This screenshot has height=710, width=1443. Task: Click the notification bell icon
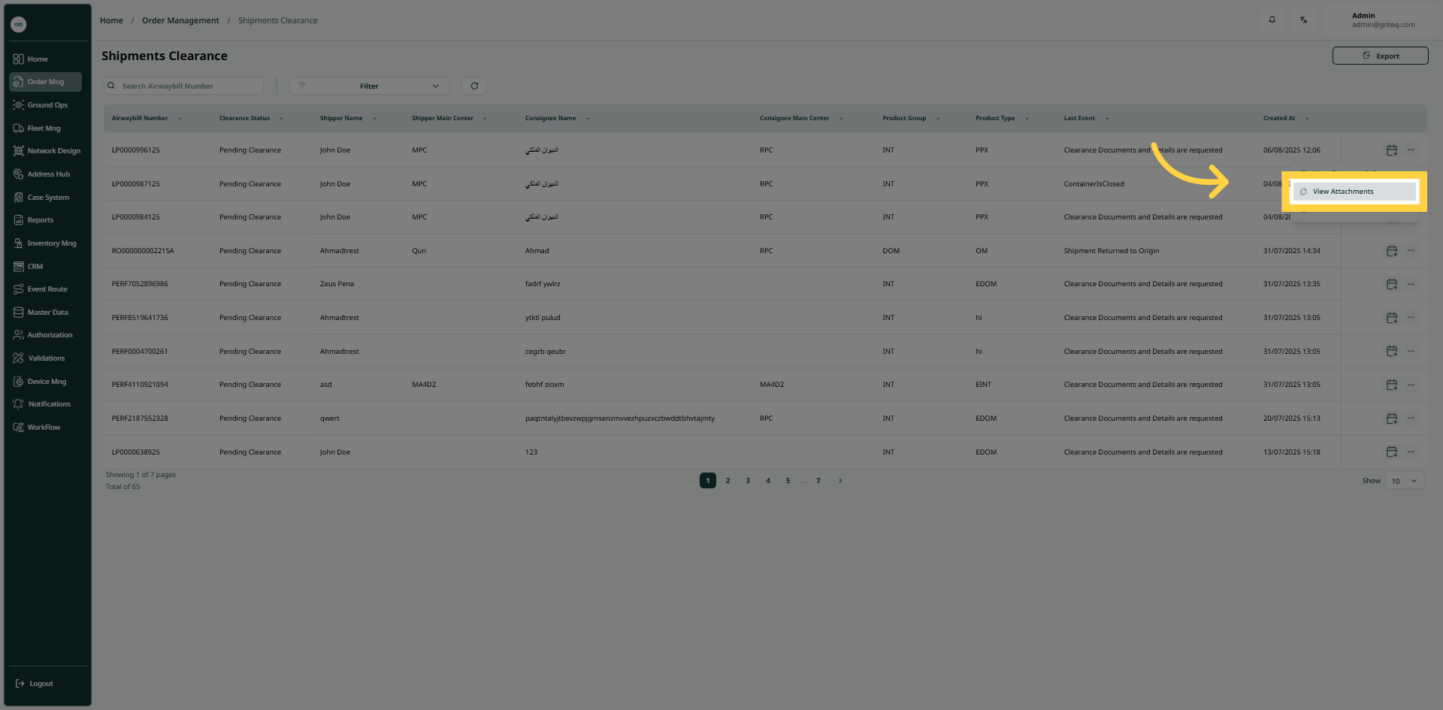(1272, 20)
